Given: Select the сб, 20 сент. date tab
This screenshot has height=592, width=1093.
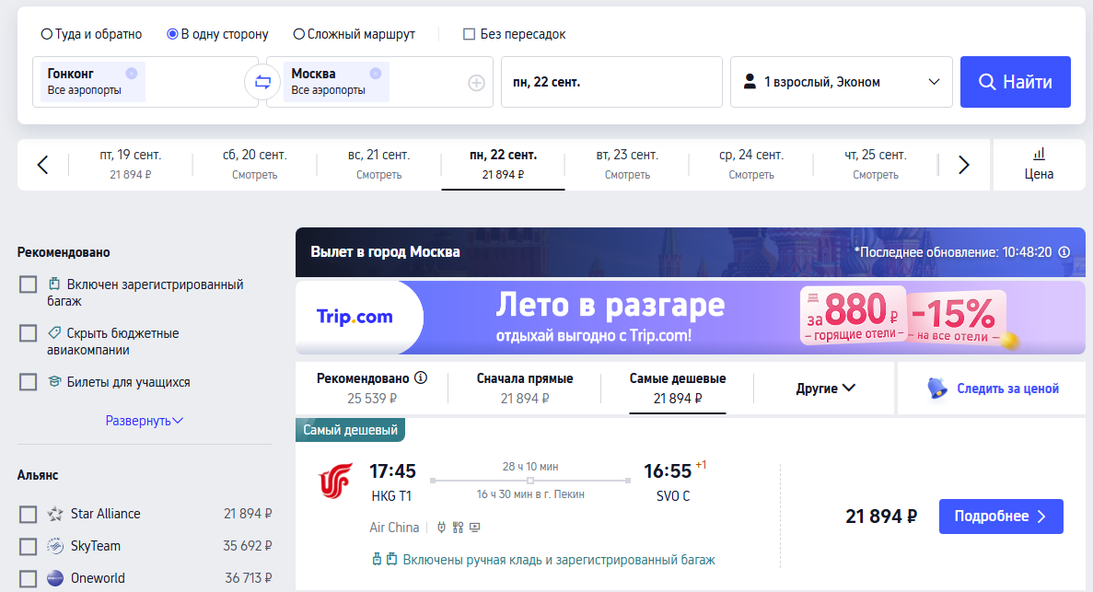Looking at the screenshot, I should point(254,165).
